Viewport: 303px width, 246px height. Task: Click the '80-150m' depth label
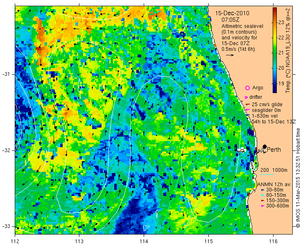coord(276,195)
